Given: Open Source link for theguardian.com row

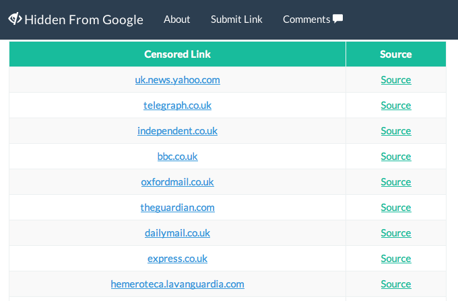Looking at the screenshot, I should tap(396, 208).
